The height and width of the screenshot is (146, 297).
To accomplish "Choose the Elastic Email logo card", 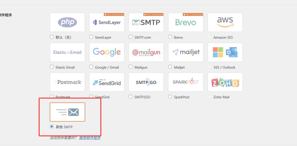I will tap(67, 52).
